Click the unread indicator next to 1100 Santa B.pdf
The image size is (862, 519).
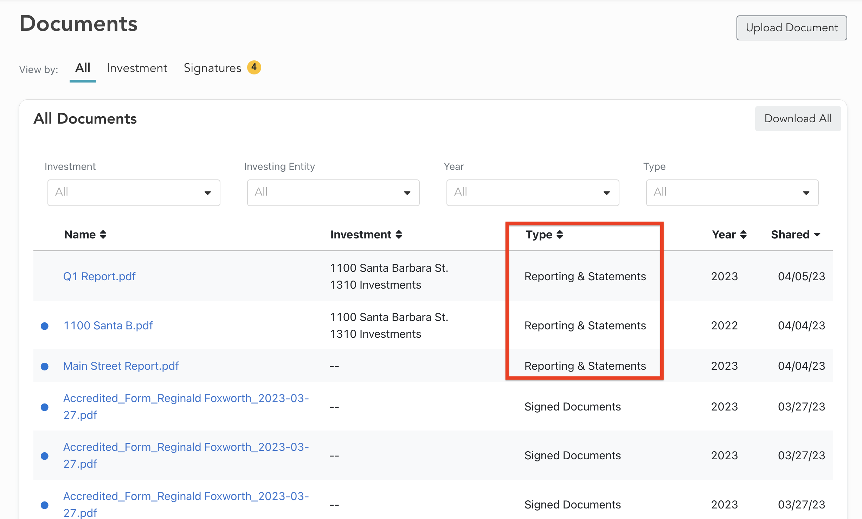point(45,326)
